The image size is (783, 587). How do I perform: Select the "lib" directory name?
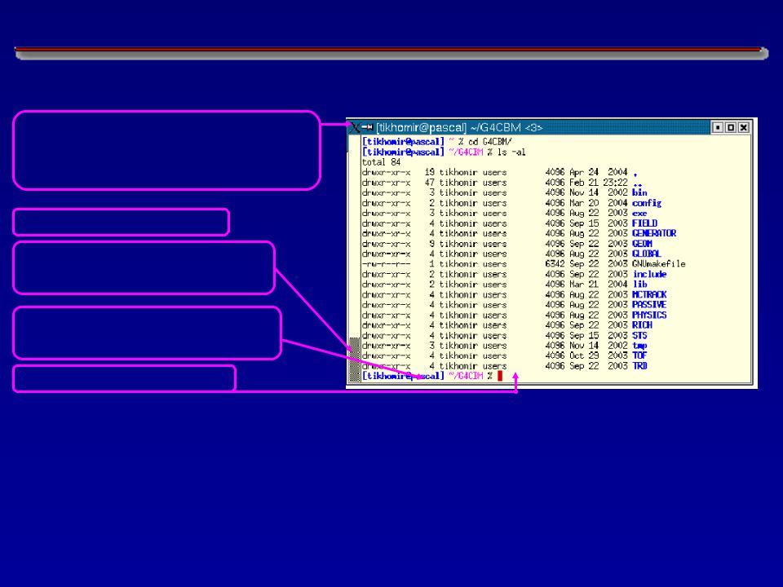pos(639,284)
